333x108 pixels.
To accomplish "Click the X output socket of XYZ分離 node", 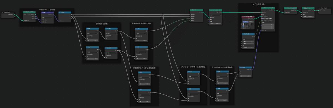I will coord(71,15).
